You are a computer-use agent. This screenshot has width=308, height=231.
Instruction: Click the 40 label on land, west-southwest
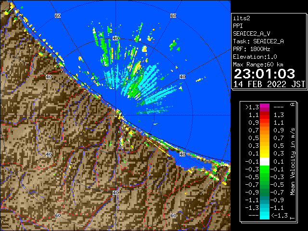point(49,154)
